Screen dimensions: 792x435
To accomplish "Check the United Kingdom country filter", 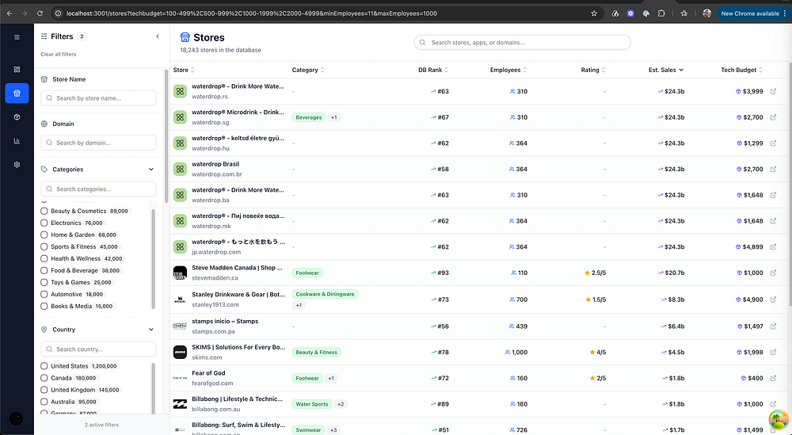I will pyautogui.click(x=44, y=390).
